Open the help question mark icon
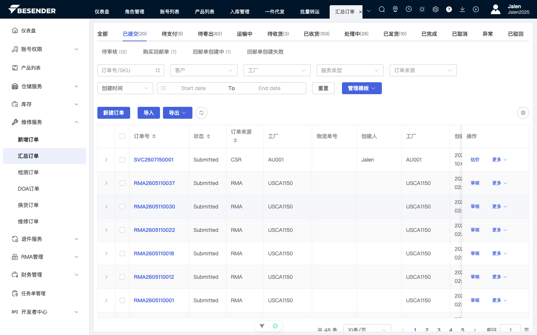This screenshot has height=335, width=537. coord(449,9)
